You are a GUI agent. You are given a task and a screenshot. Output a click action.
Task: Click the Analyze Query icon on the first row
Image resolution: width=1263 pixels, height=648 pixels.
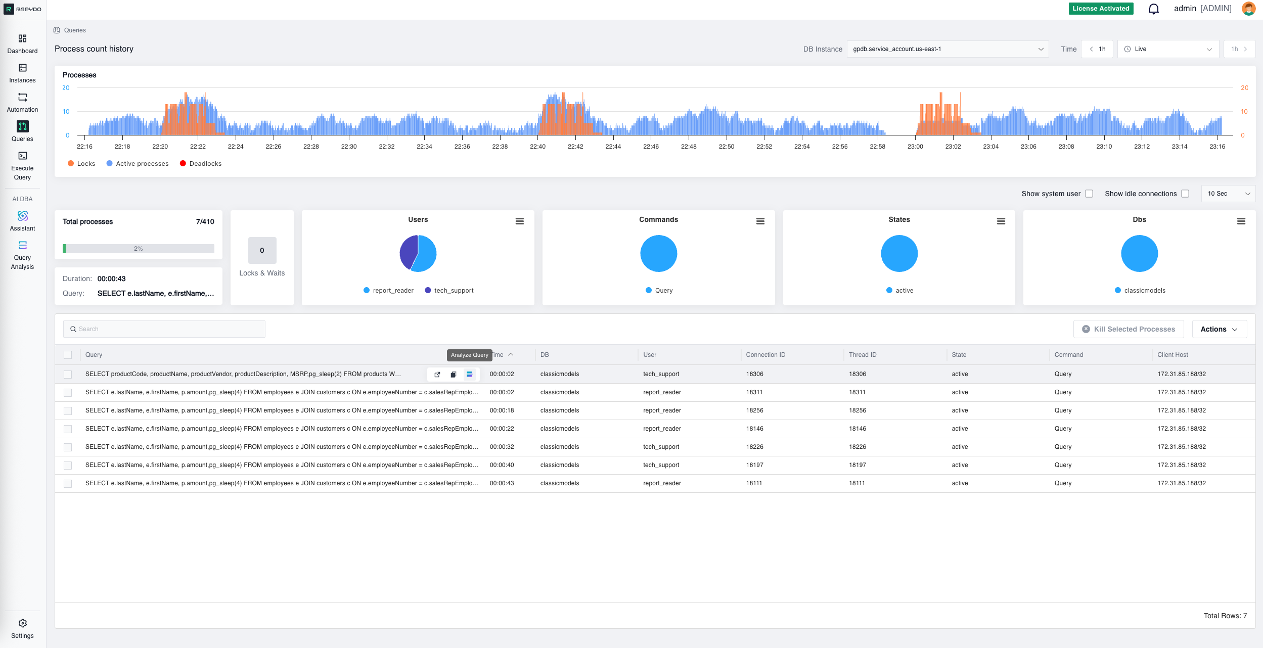(470, 374)
